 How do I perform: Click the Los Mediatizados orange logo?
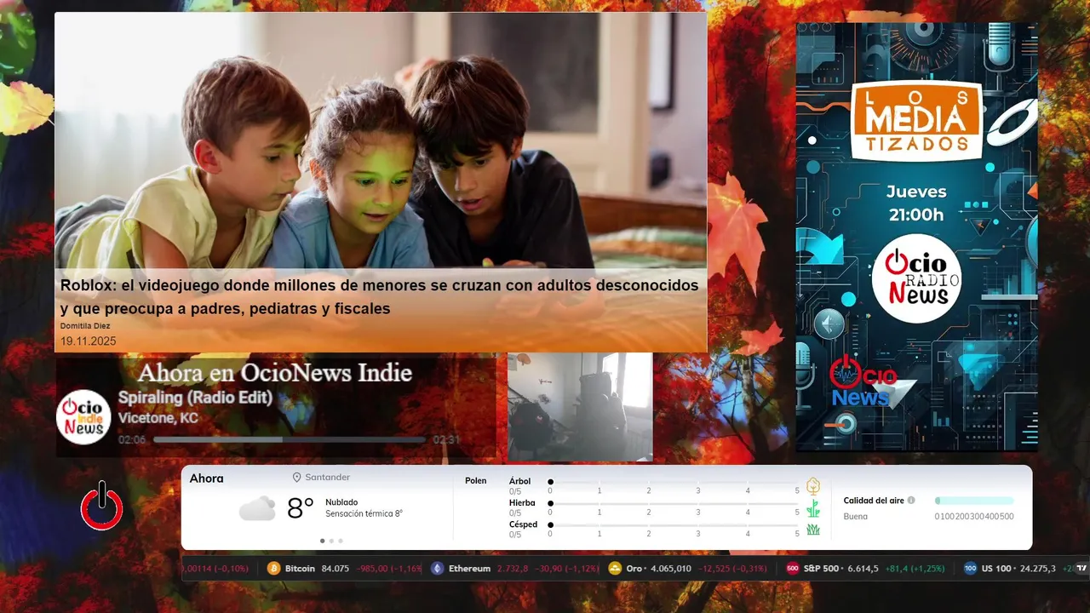(917, 121)
